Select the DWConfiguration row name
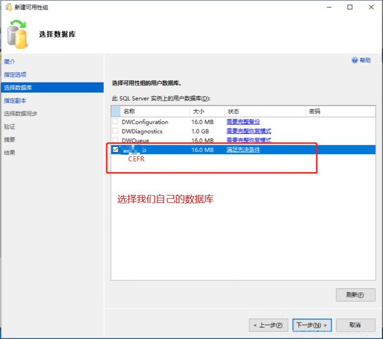This screenshot has width=383, height=339. tap(145, 122)
